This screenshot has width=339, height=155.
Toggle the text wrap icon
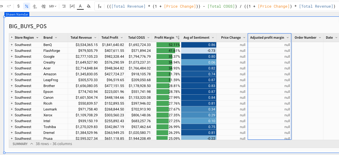click(72, 6)
